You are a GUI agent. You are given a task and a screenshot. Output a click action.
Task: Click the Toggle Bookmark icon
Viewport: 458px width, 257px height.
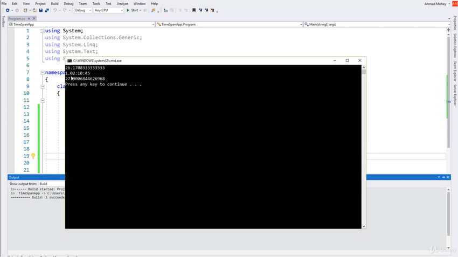click(193, 10)
